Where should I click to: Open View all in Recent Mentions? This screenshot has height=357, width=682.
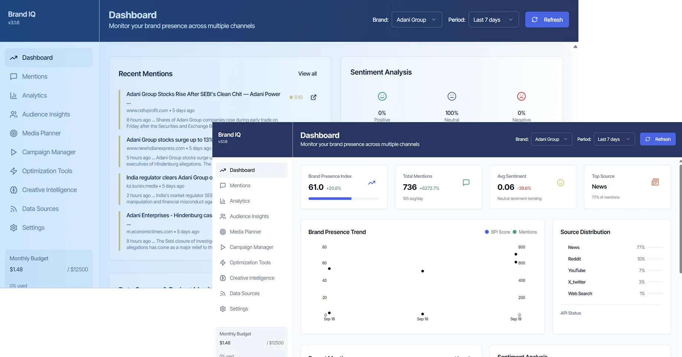307,73
